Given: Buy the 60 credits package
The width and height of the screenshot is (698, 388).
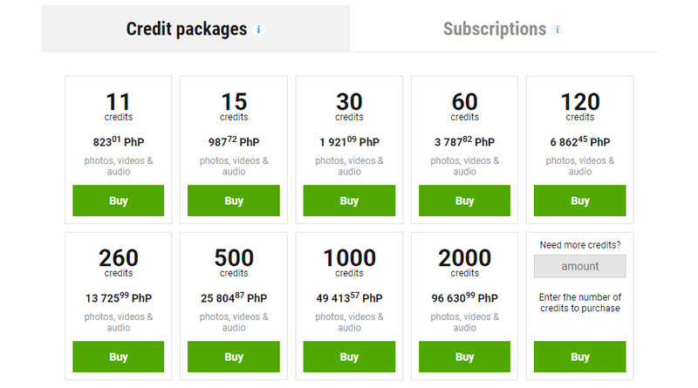Looking at the screenshot, I should tap(464, 201).
